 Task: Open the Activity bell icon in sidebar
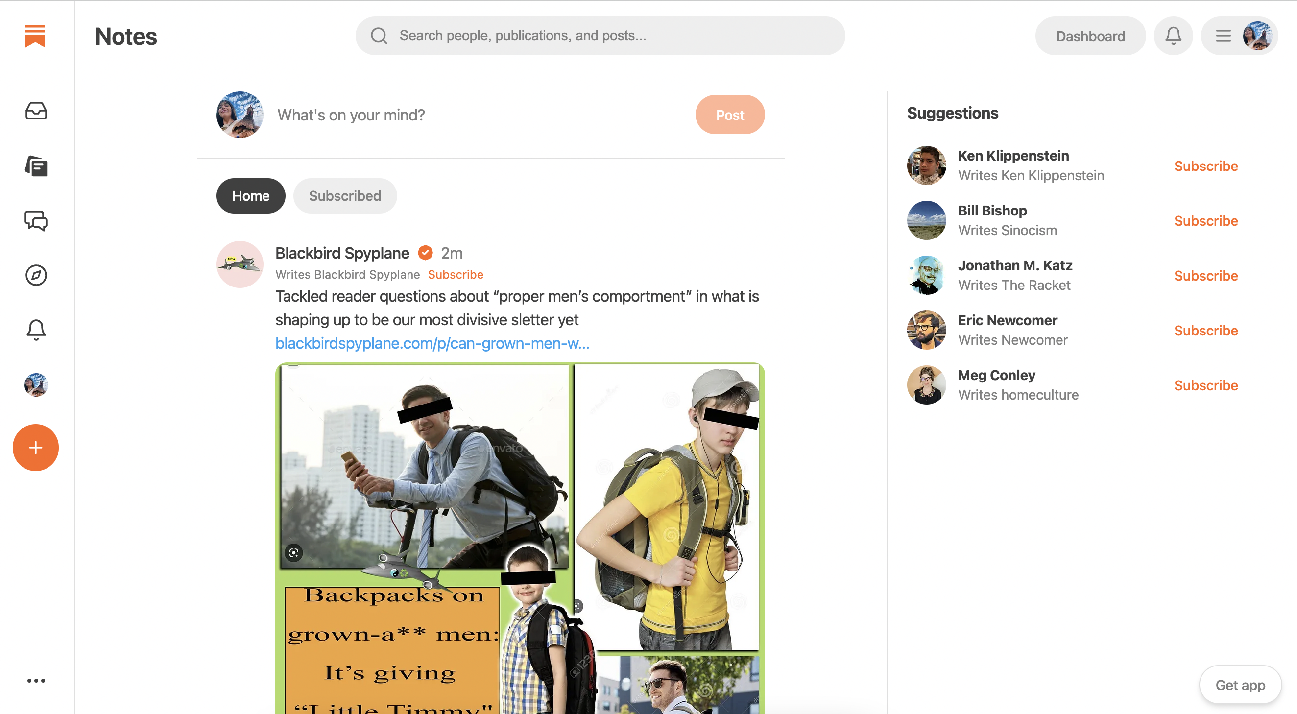tap(36, 330)
